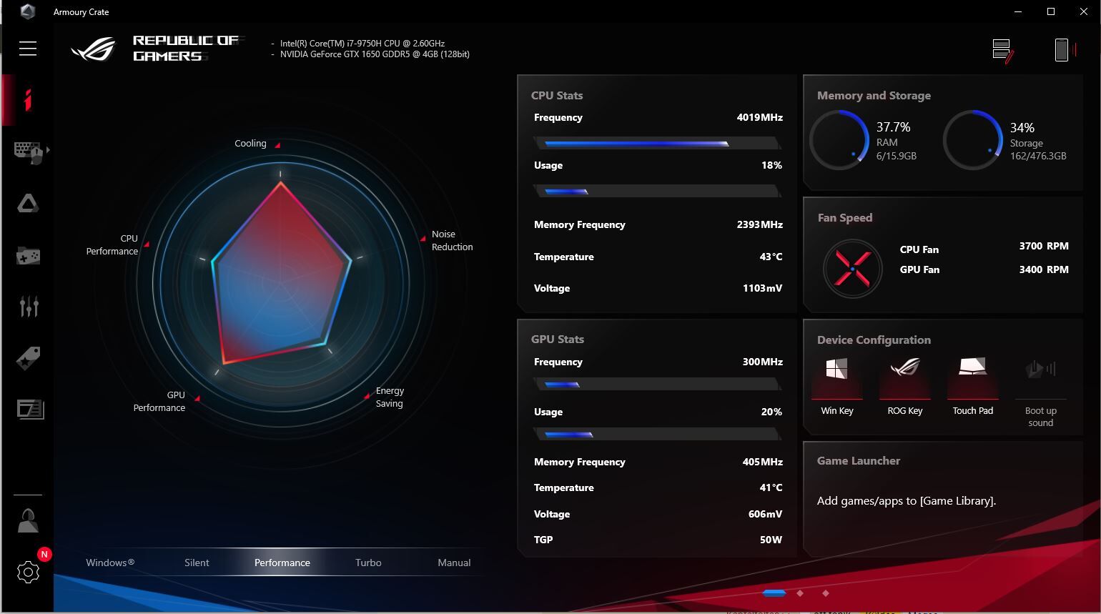The width and height of the screenshot is (1101, 614).
Task: Click the Armoury Crate title bar logo
Action: coord(28,11)
